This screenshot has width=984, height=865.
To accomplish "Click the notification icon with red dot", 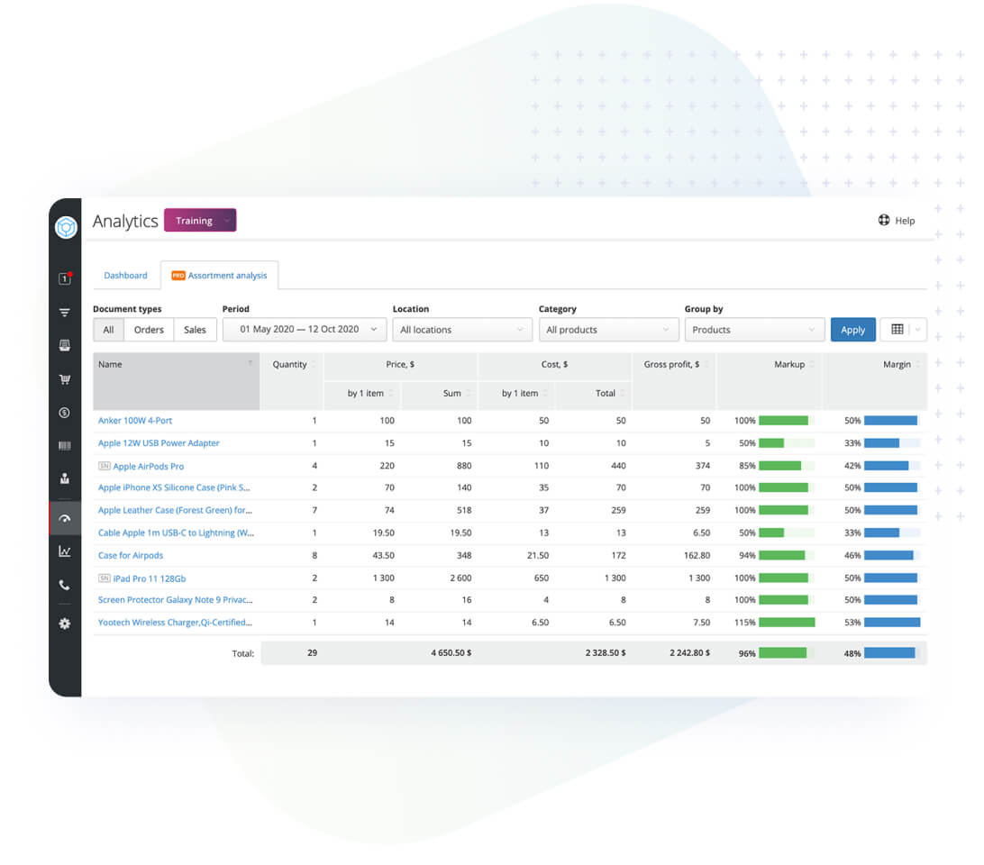I will [x=65, y=278].
